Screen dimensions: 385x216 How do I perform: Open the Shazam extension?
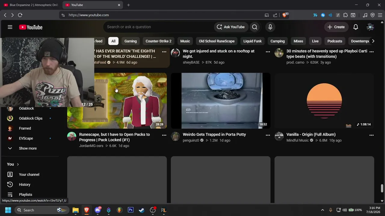[323, 15]
